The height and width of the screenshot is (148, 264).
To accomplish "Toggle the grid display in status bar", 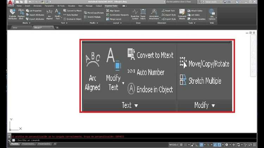I will pyautogui.click(x=181, y=144).
